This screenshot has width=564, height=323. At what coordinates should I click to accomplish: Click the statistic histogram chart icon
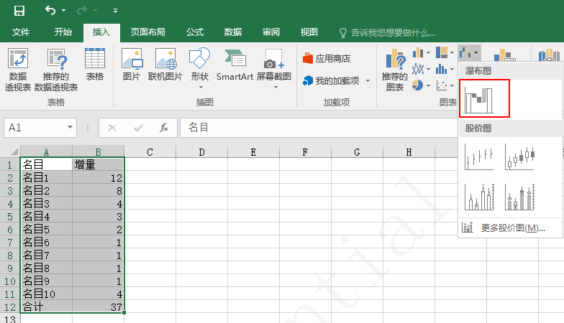tap(442, 69)
